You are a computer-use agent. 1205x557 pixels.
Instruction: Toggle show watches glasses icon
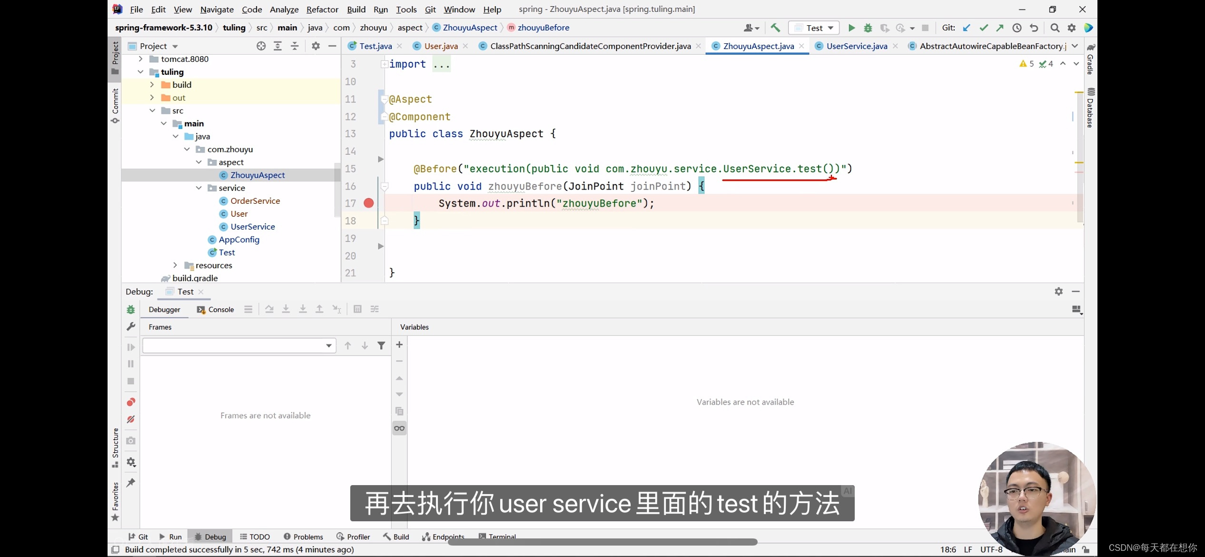click(x=399, y=428)
